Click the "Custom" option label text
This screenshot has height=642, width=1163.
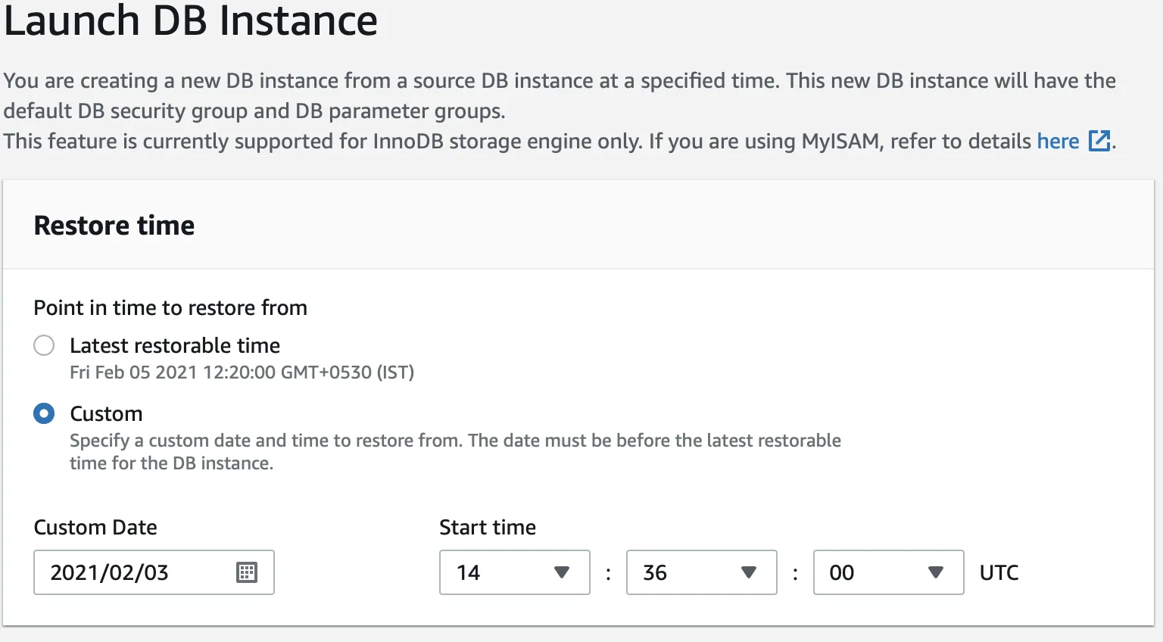[106, 414]
